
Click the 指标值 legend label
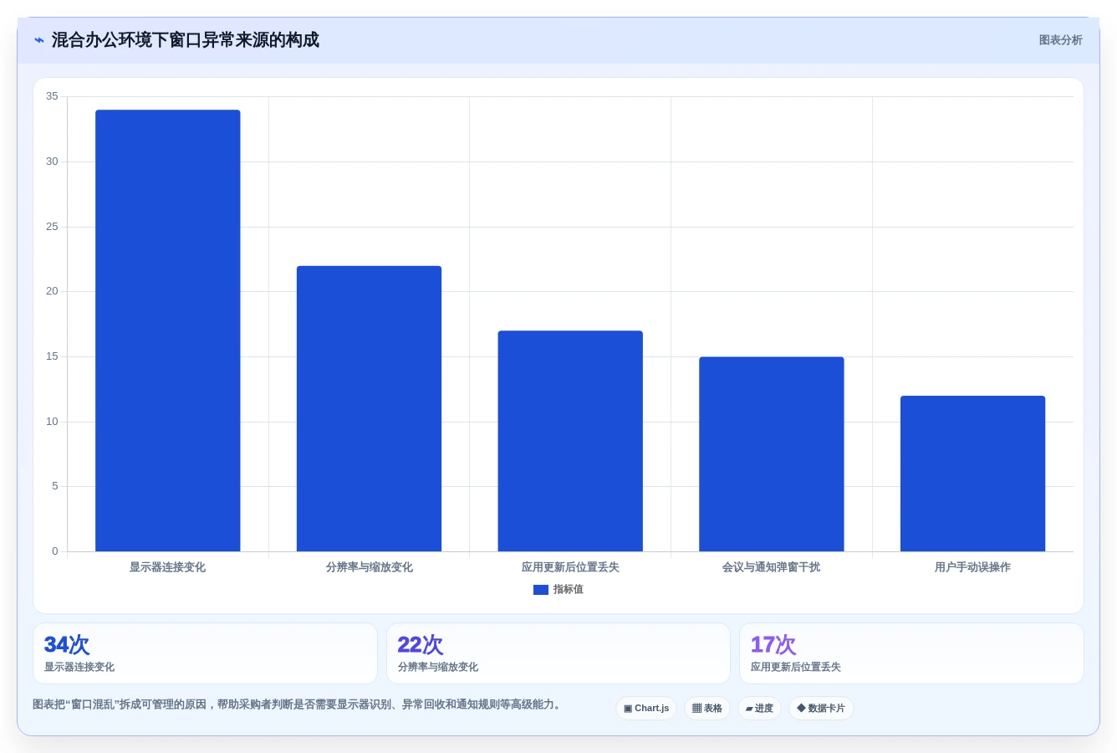point(569,590)
